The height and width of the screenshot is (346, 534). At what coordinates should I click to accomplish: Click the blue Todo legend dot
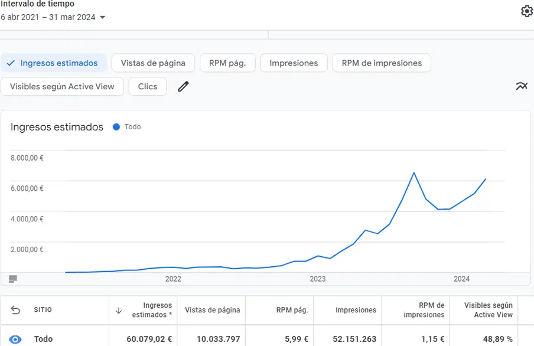[x=116, y=127]
